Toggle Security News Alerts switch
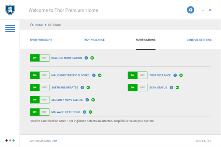The height and width of the screenshot is (147, 221). (x=40, y=100)
